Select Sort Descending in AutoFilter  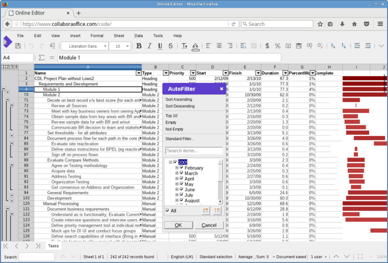click(x=180, y=106)
